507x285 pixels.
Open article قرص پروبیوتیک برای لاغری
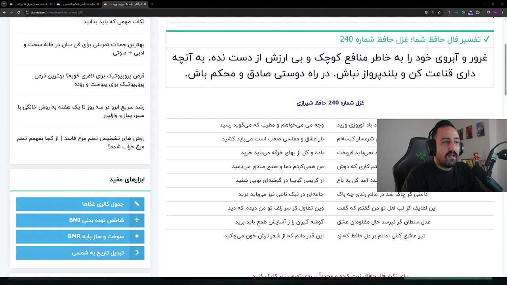pos(90,80)
